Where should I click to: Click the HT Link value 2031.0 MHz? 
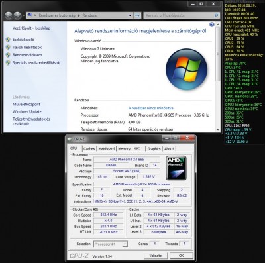pos(109,232)
